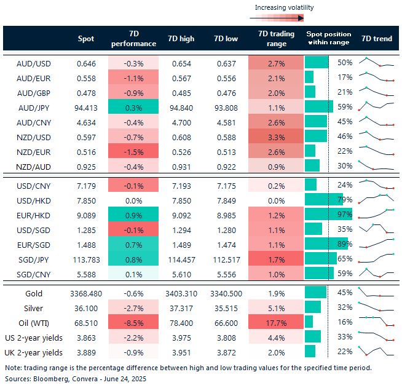
Task: Click the Silver 5.1% trading range cell
Action: point(276,307)
